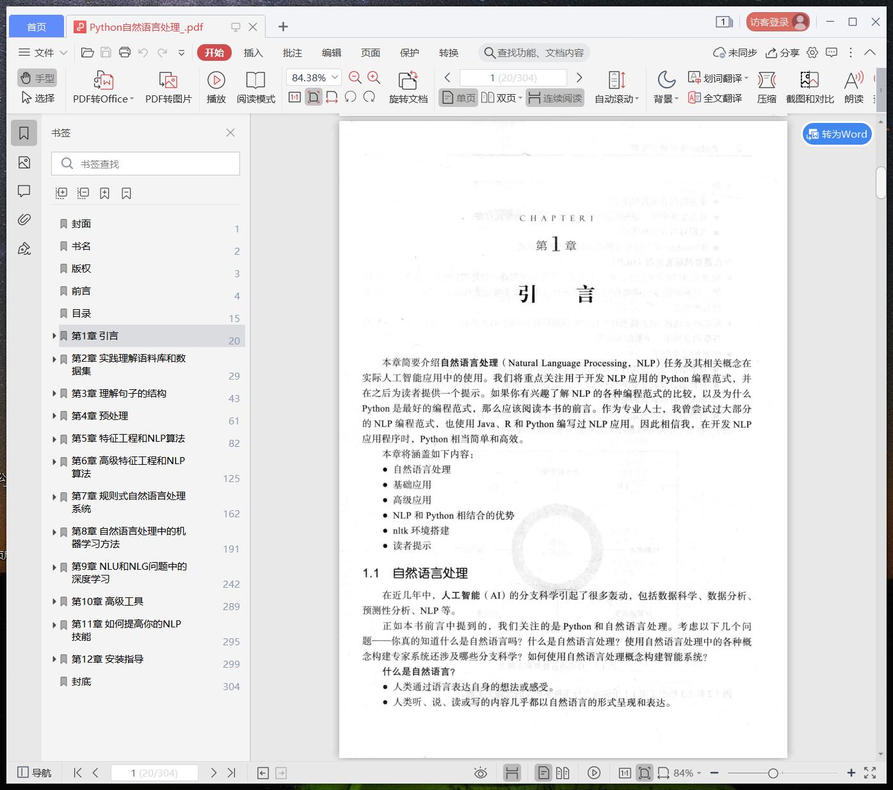Screen dimensions: 893x790
Task: Expand all bookmarks icon in bookmark panel
Action: click(61, 193)
